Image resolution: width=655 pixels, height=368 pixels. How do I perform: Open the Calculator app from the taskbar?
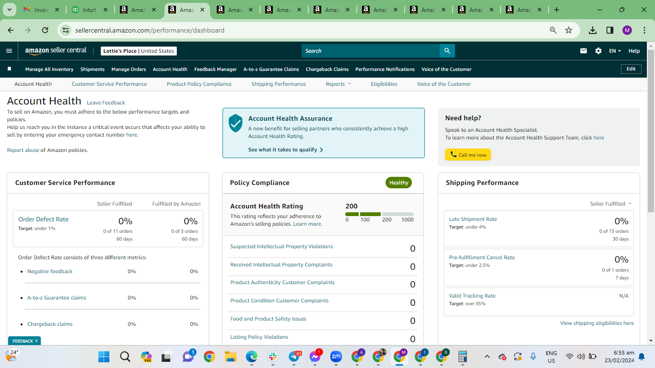(463, 356)
